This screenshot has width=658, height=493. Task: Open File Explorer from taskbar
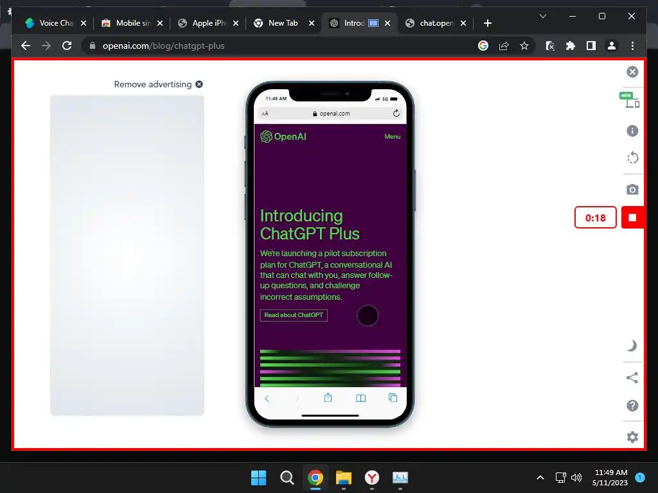tap(343, 478)
